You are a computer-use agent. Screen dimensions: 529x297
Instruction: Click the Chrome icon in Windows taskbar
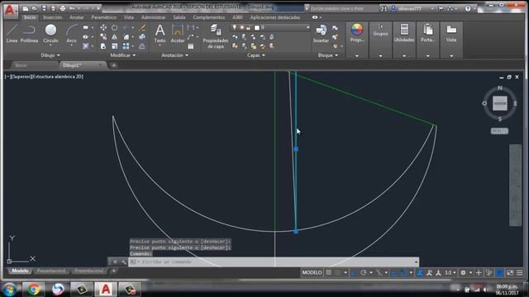point(33,290)
